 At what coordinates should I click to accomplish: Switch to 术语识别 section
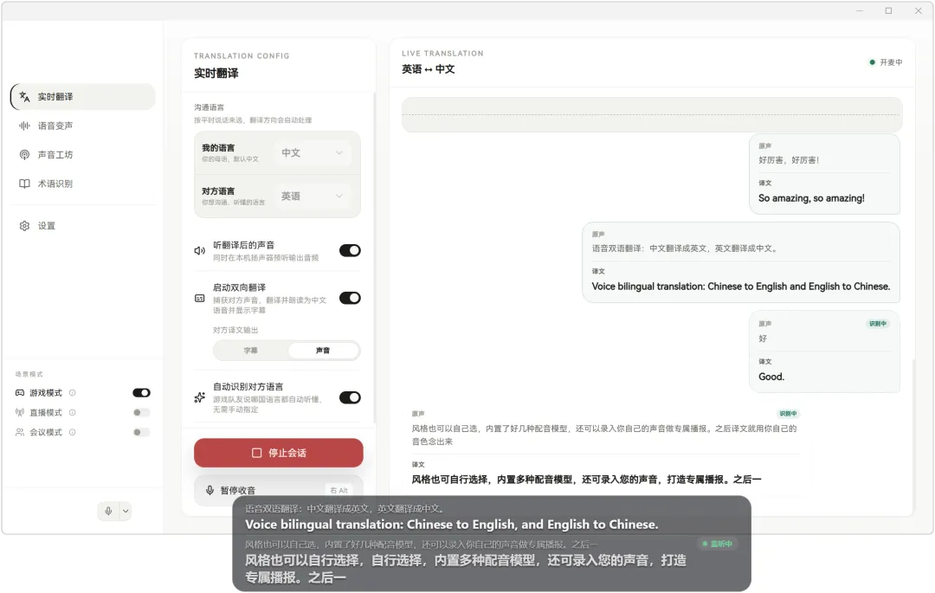click(83, 184)
